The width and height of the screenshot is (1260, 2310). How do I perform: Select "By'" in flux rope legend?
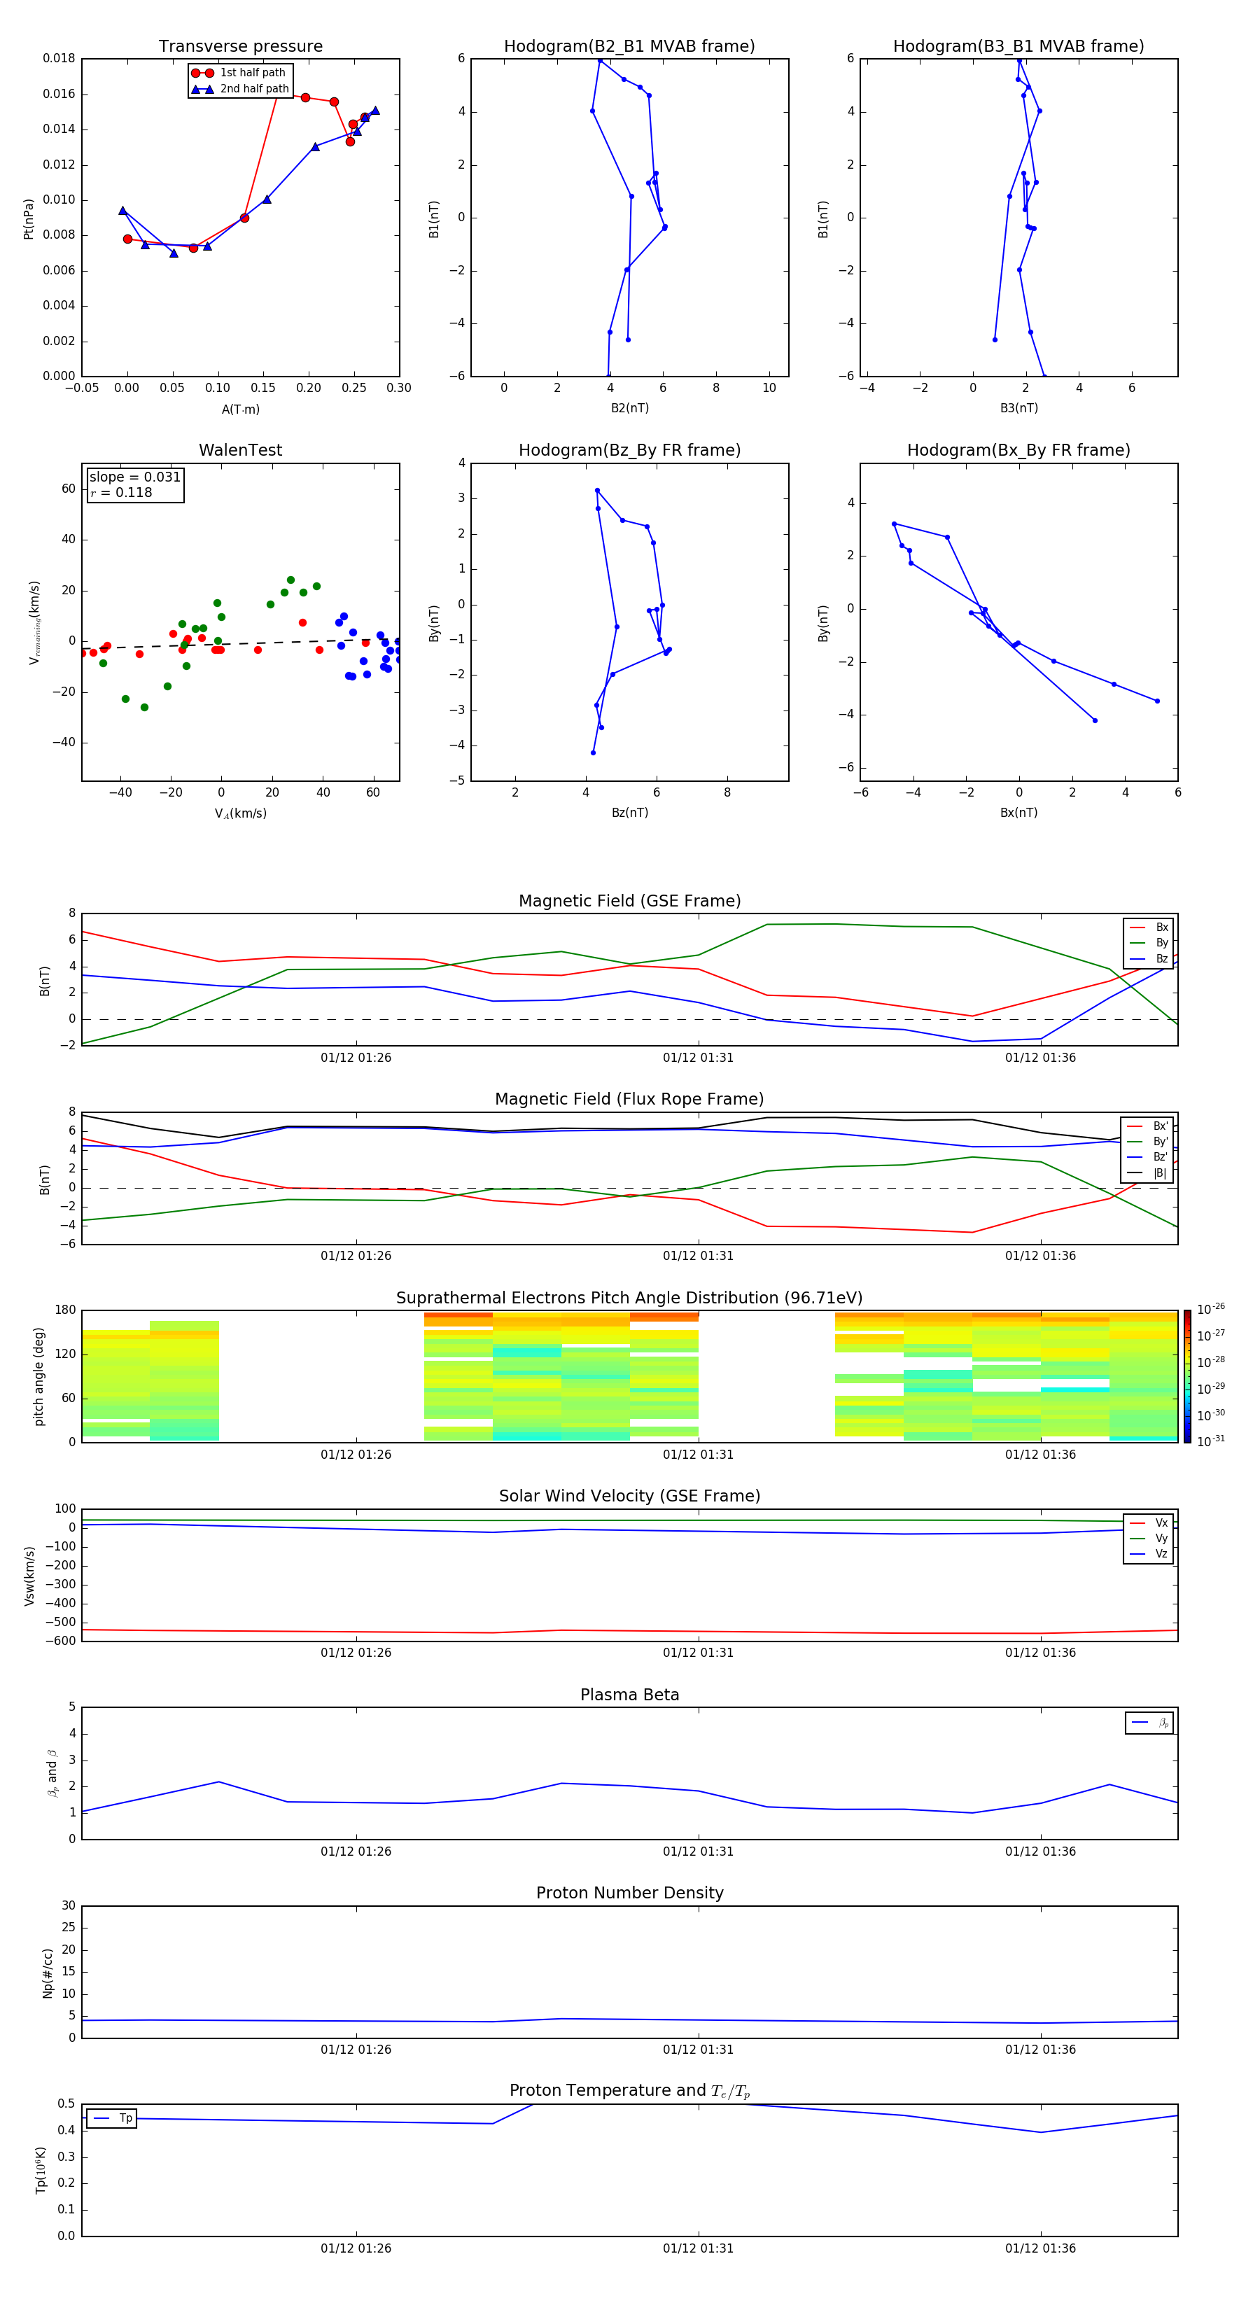(1148, 1142)
